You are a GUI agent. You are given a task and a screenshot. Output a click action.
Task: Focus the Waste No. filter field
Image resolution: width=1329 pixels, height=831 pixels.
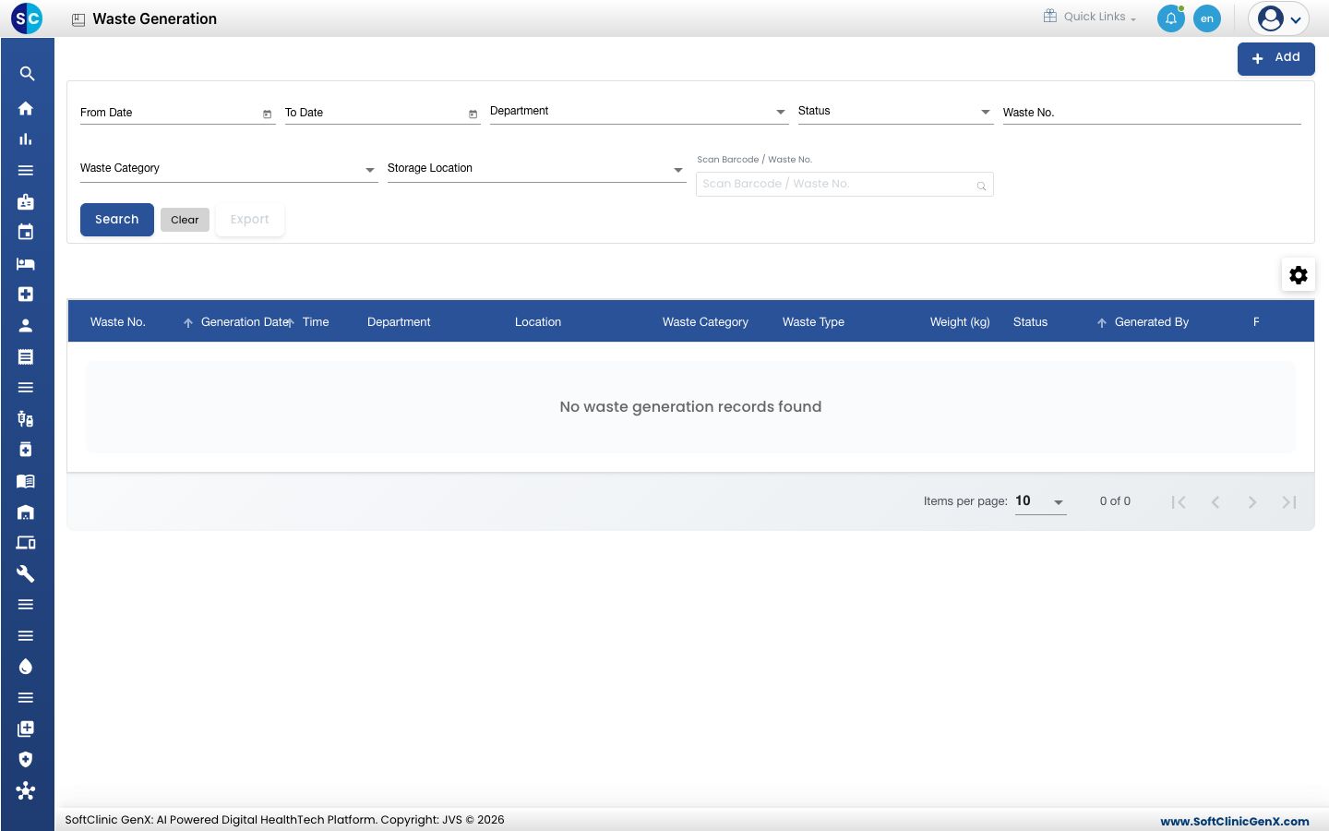[1152, 113]
